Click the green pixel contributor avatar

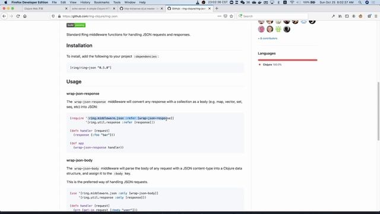[278, 29]
